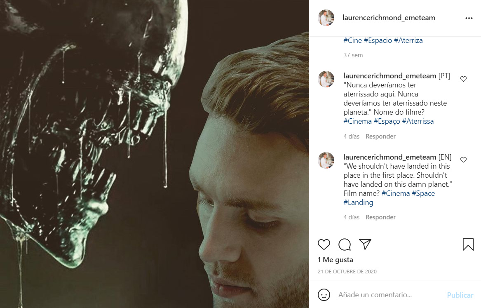The width and height of the screenshot is (481, 308).
Task: View likes via '1 Me gusta'
Action: click(335, 260)
